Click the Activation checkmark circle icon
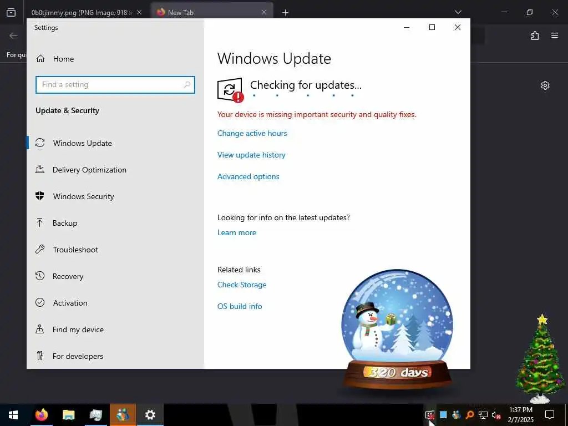This screenshot has height=426, width=568. point(40,302)
